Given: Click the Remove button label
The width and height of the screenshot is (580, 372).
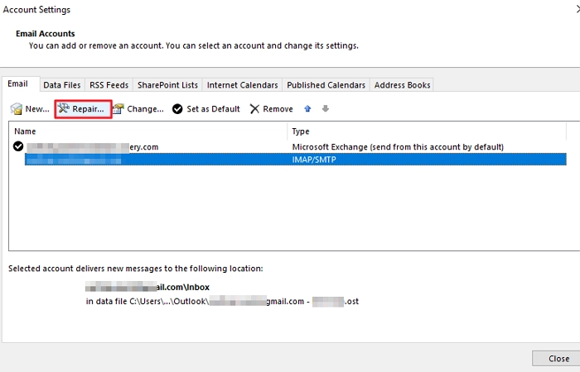Looking at the screenshot, I should tap(278, 109).
